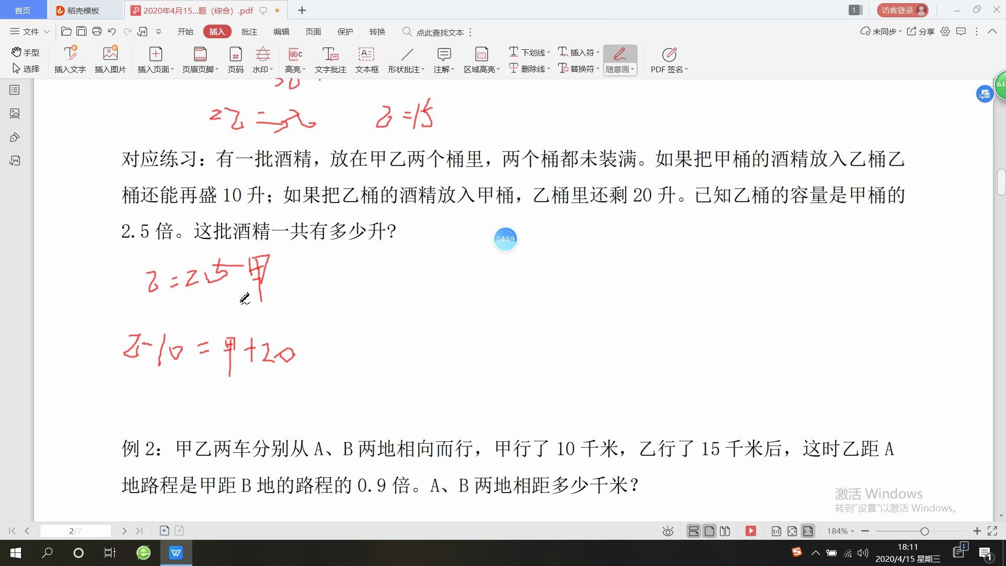
Task: Click 未同步 sync status button
Action: coord(881,31)
